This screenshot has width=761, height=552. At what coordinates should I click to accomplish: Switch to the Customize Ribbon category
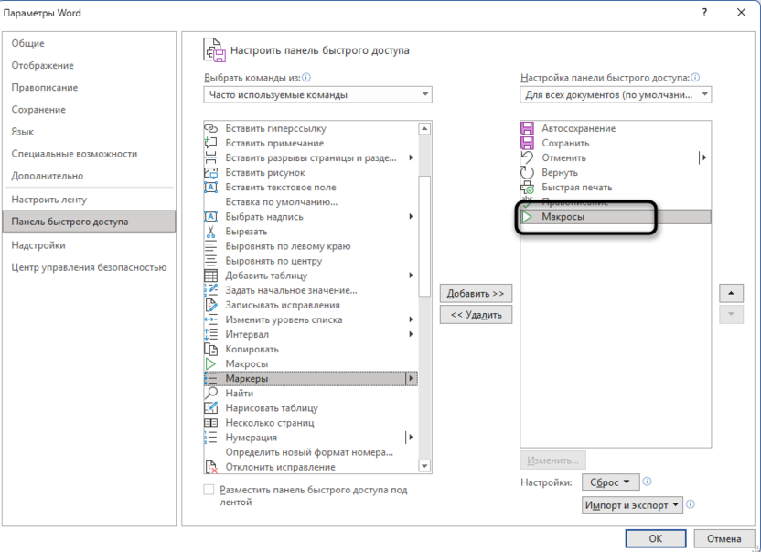48,199
